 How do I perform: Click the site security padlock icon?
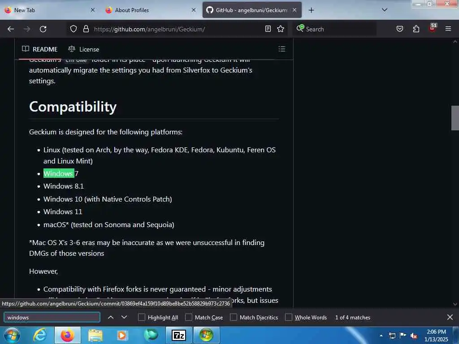click(86, 29)
